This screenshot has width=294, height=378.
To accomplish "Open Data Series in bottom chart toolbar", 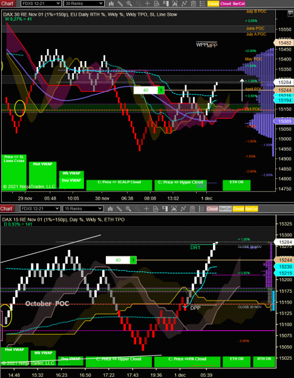I will tap(174, 209).
